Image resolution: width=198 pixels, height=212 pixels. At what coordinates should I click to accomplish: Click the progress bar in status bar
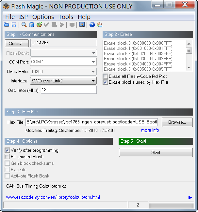point(171,205)
